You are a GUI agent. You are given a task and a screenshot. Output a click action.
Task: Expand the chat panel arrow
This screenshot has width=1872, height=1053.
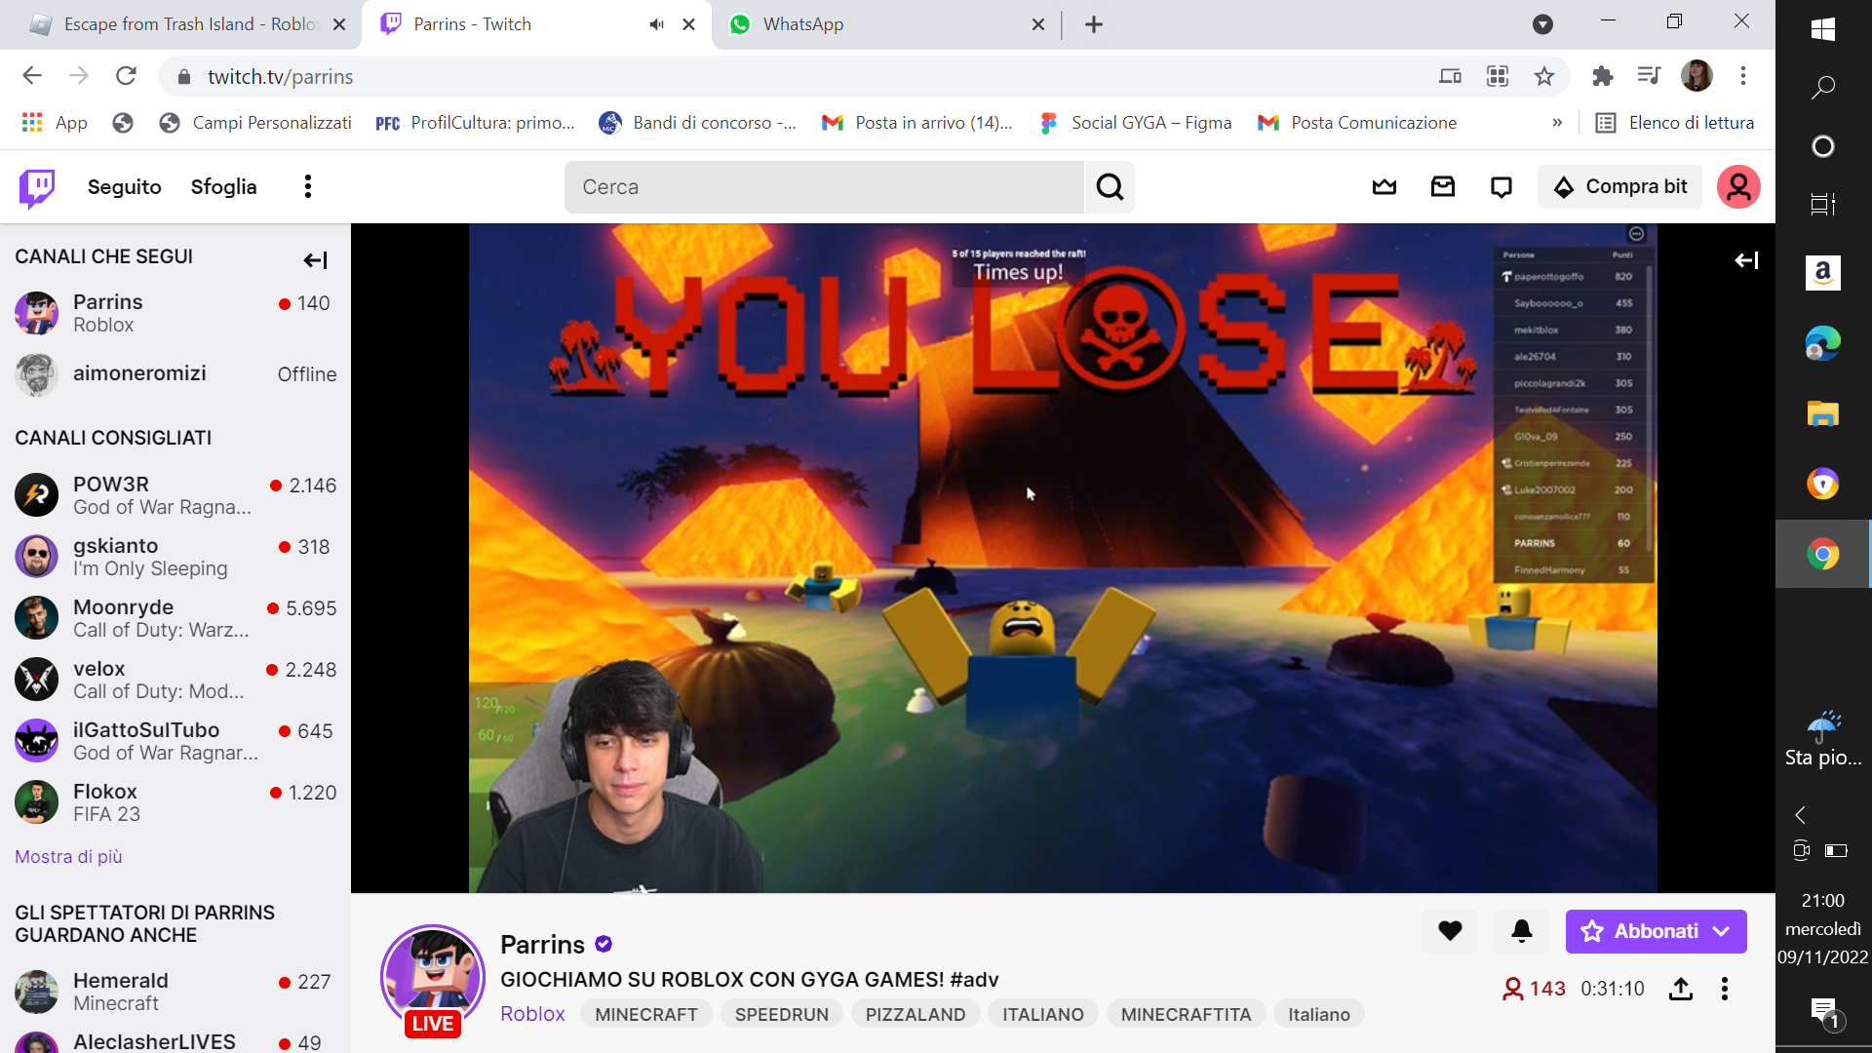1746,260
